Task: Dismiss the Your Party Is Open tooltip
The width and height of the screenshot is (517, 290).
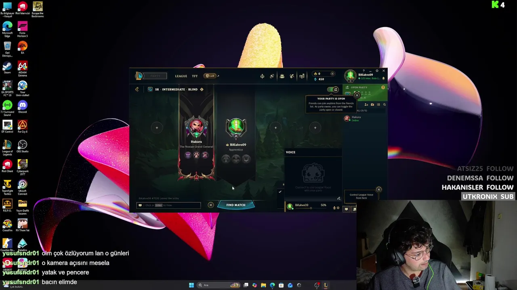Action: tap(357, 95)
